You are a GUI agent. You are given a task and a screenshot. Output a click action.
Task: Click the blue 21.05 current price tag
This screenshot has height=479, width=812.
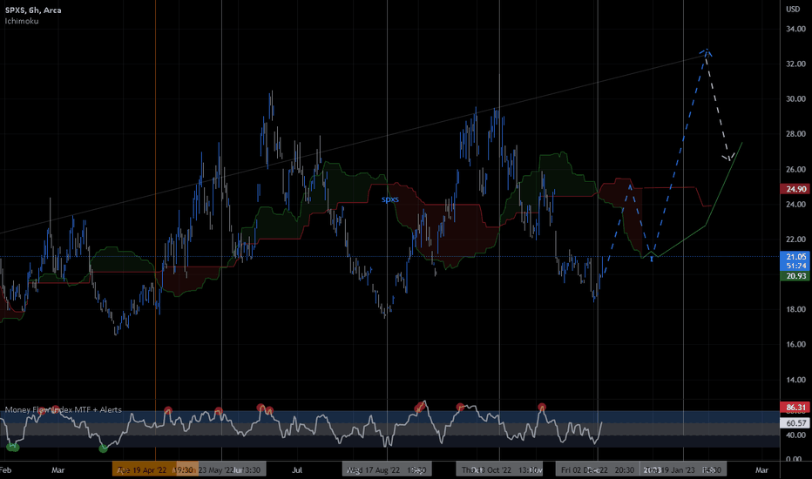[795, 256]
